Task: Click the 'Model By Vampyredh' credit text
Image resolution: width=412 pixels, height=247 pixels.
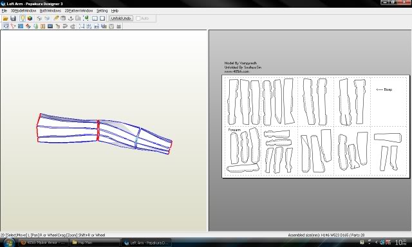Action: point(241,63)
